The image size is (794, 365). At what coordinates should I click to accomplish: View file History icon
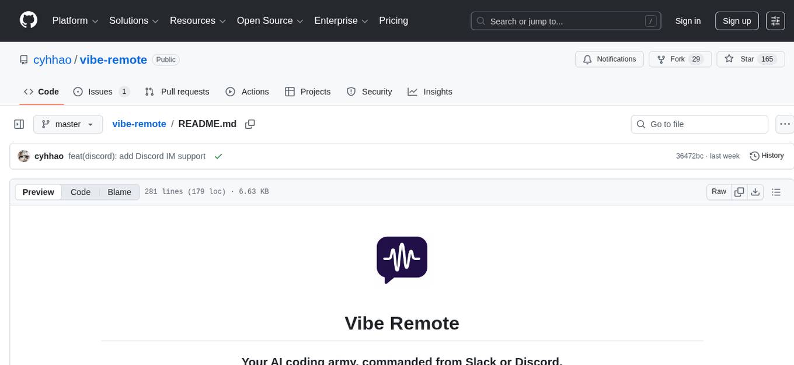coord(753,156)
